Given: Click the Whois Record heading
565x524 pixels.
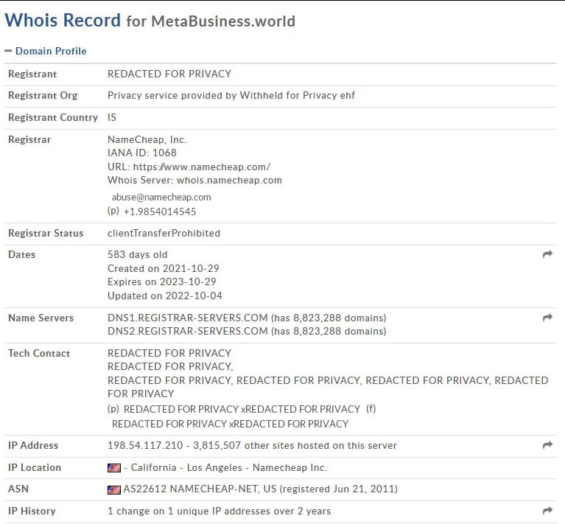Looking at the screenshot, I should click(63, 20).
